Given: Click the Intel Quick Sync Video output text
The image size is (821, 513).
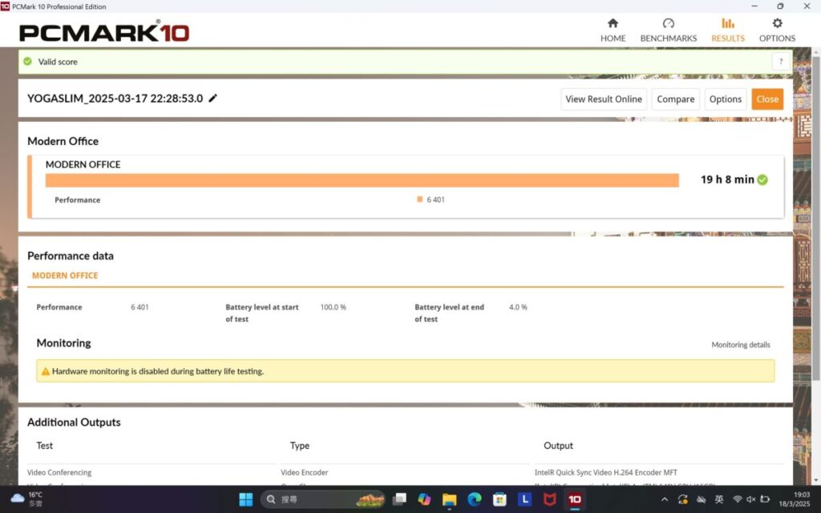Looking at the screenshot, I should pos(606,472).
